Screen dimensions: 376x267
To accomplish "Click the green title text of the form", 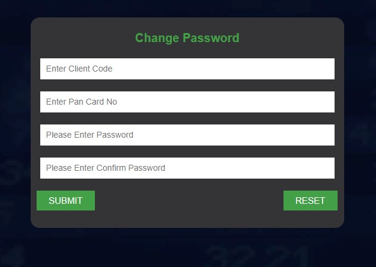I will [x=187, y=38].
